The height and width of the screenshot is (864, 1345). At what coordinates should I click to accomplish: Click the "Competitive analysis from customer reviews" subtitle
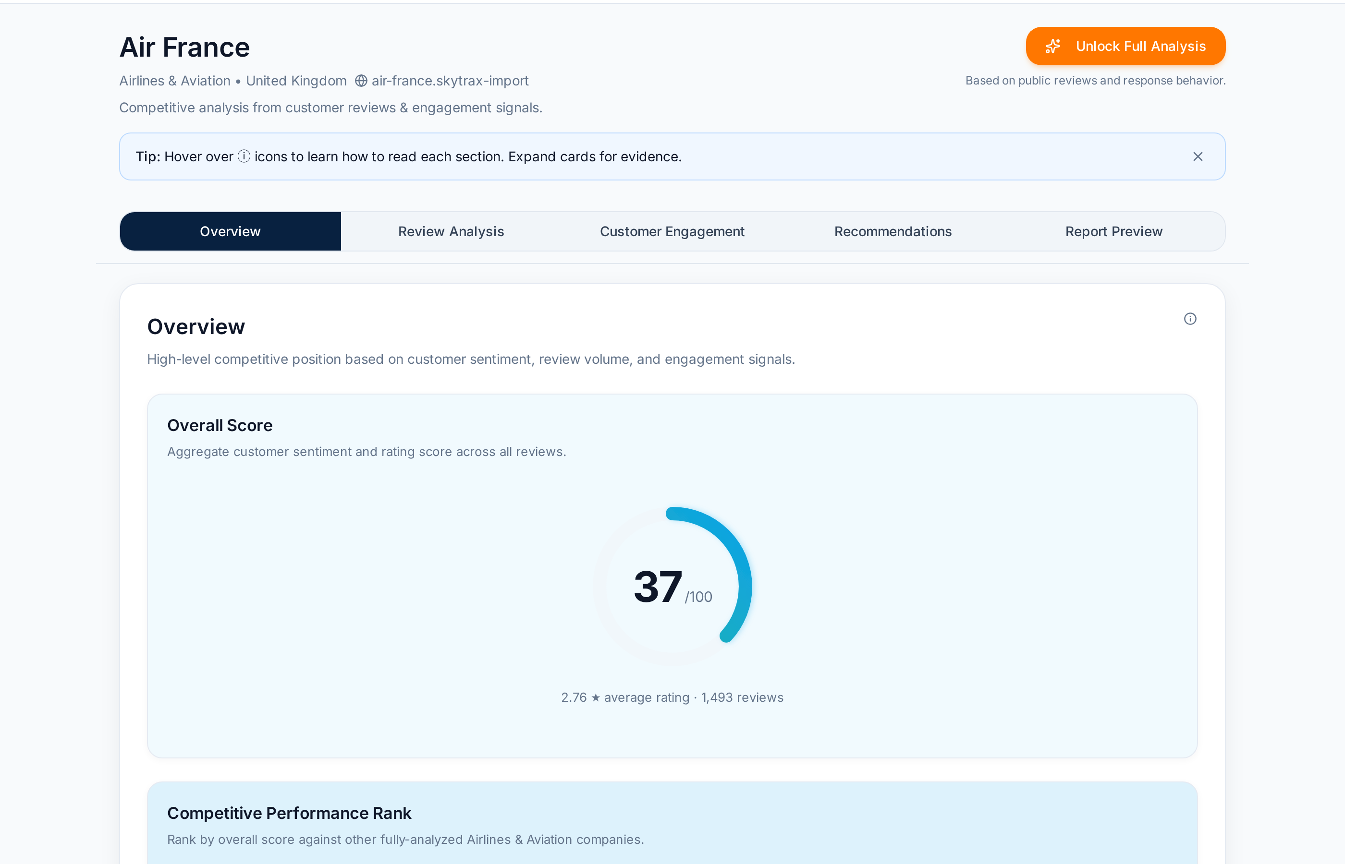[330, 108]
